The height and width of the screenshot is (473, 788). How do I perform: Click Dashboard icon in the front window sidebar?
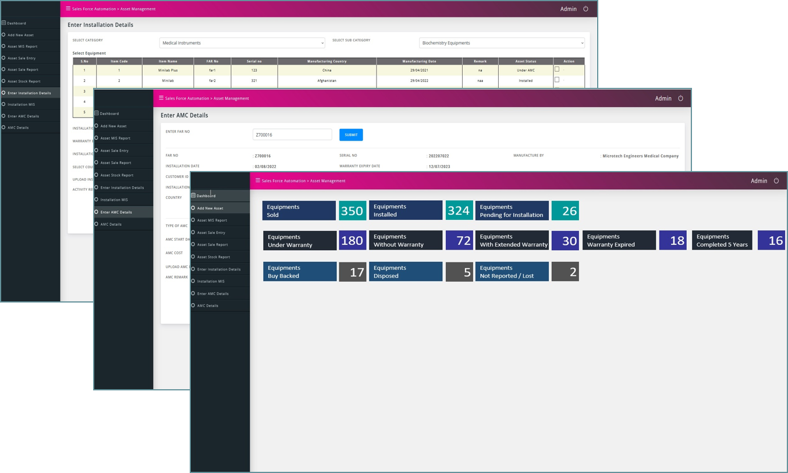tap(193, 195)
